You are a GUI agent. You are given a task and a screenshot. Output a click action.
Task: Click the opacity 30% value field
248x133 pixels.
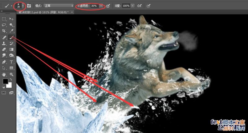(95, 6)
